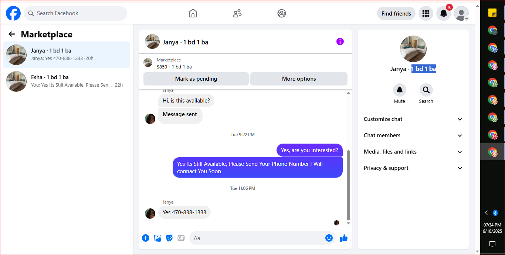Select the Janya conversation in list
Image resolution: width=505 pixels, height=255 pixels.
click(67, 55)
